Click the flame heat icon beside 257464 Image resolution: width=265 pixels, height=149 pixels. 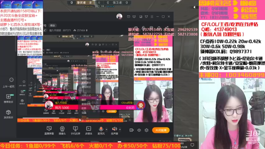[75, 30]
